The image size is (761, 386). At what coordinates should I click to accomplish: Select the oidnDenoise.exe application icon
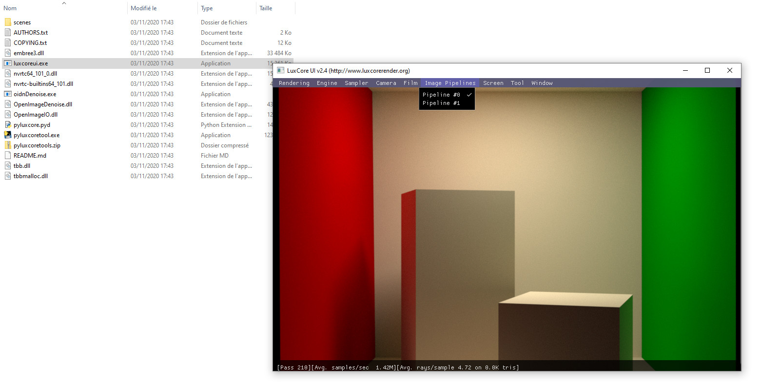[8, 94]
